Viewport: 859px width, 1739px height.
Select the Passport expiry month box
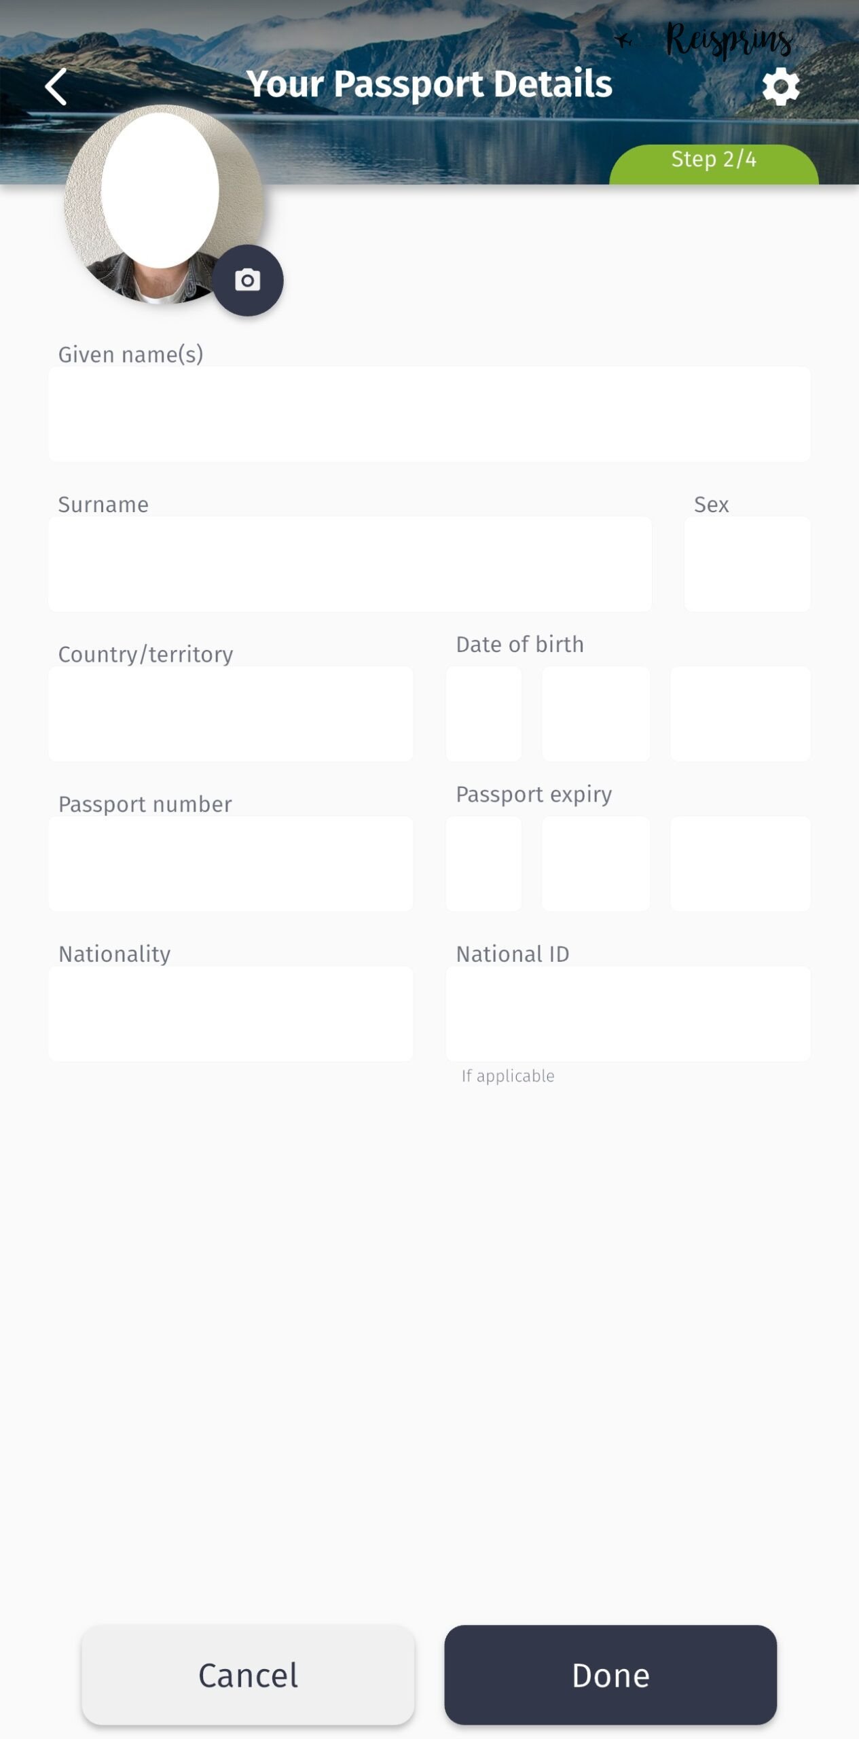point(596,863)
